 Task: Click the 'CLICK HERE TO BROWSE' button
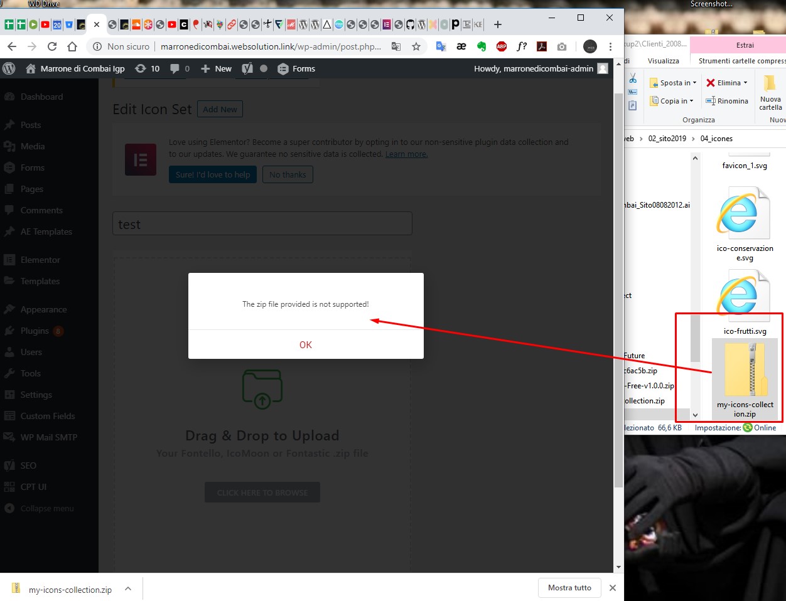coord(262,492)
